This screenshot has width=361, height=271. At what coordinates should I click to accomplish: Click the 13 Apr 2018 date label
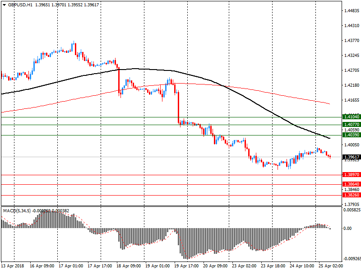point(13,266)
